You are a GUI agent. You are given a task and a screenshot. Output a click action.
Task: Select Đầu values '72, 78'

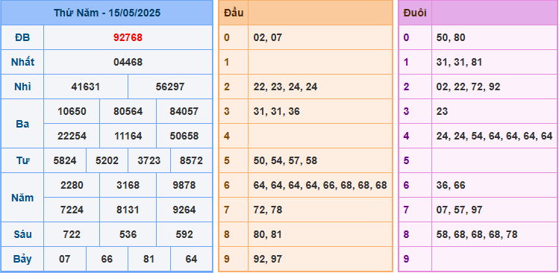(x=268, y=210)
